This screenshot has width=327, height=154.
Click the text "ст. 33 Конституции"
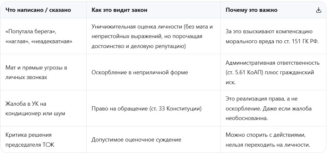pyautogui.click(x=176, y=109)
